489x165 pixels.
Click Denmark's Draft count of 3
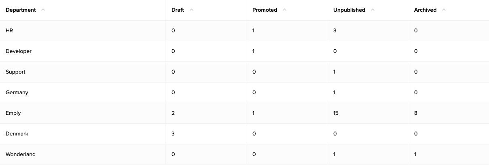(173, 134)
